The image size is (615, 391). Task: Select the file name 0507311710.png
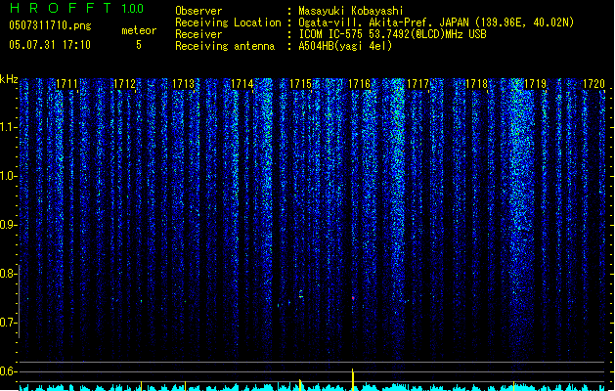pyautogui.click(x=50, y=25)
